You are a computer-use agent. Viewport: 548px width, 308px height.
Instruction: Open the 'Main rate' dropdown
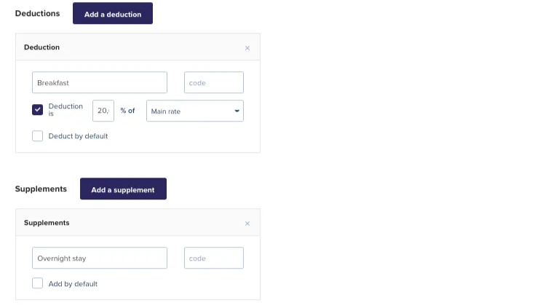[194, 111]
